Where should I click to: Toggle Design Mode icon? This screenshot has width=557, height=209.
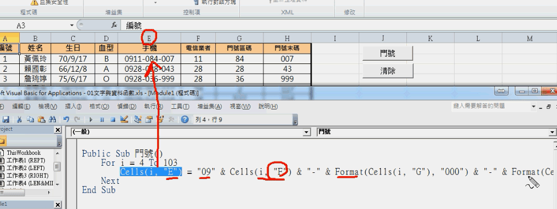tap(124, 120)
